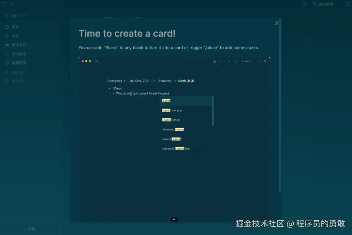
Task: Expand 收藏页面 favorites section
Action: 18,72
